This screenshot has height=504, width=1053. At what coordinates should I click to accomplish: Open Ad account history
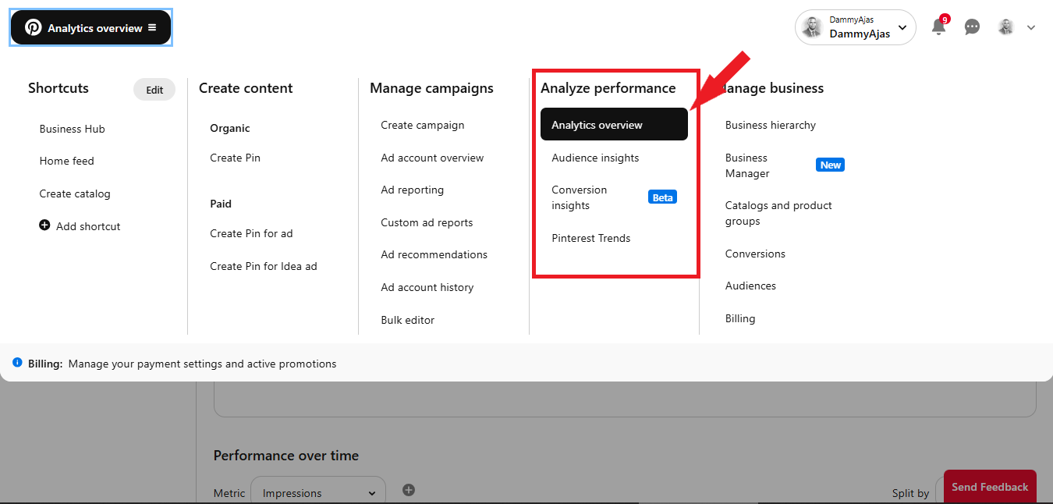click(427, 287)
